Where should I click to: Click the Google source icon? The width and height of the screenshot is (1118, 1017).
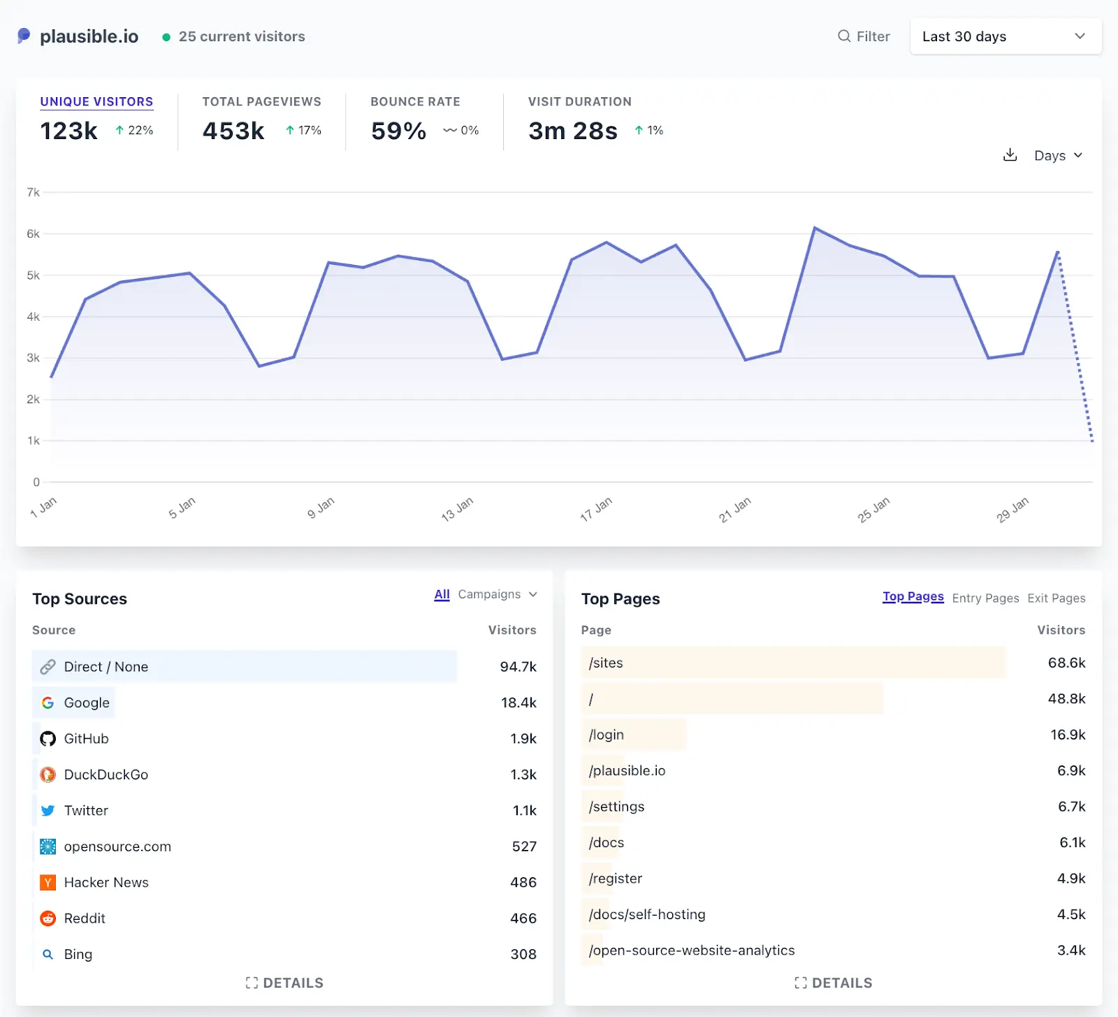point(48,702)
